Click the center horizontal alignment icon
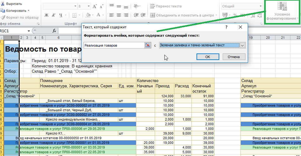The height and width of the screenshot is (156, 301). click(119, 15)
